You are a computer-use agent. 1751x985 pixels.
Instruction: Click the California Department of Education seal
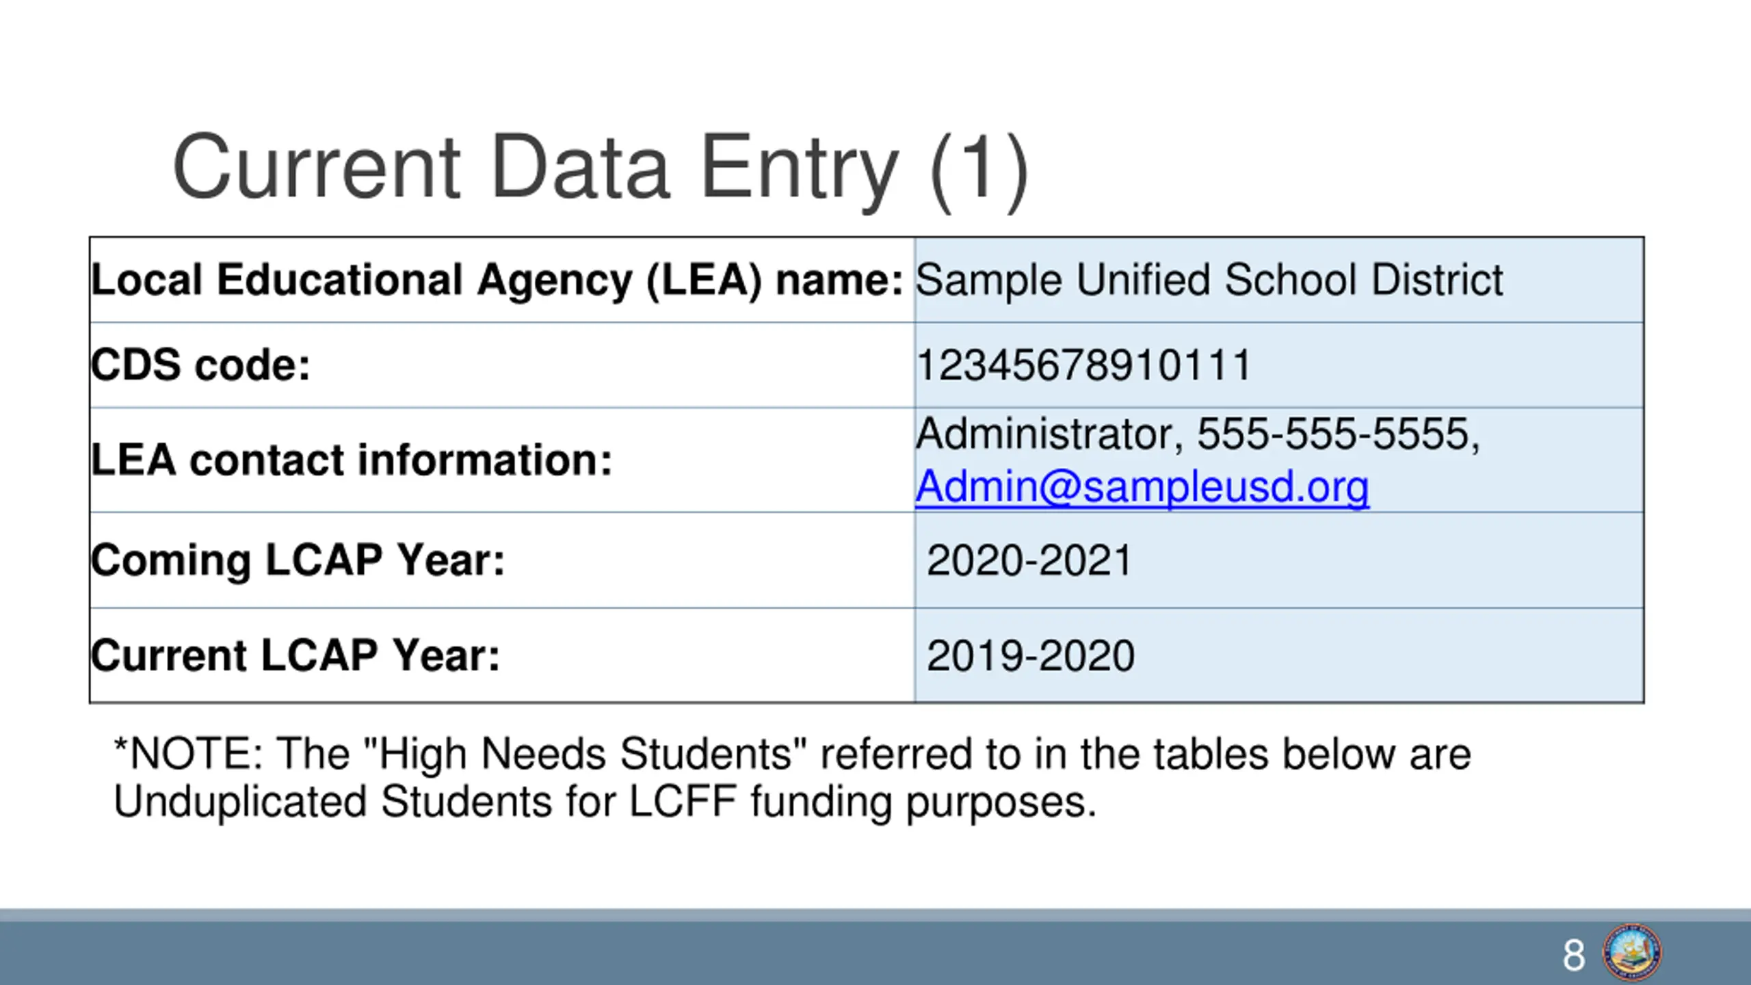click(1632, 953)
